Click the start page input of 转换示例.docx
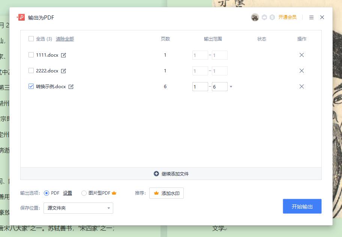This screenshot has width=342, height=237. click(x=200, y=86)
